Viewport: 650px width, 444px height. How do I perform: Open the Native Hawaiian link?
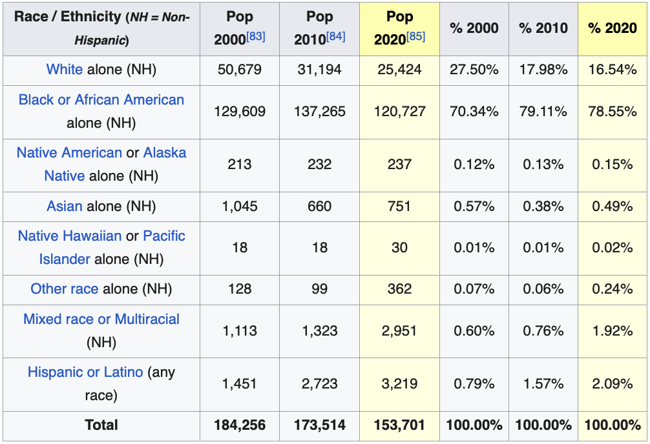pos(70,236)
